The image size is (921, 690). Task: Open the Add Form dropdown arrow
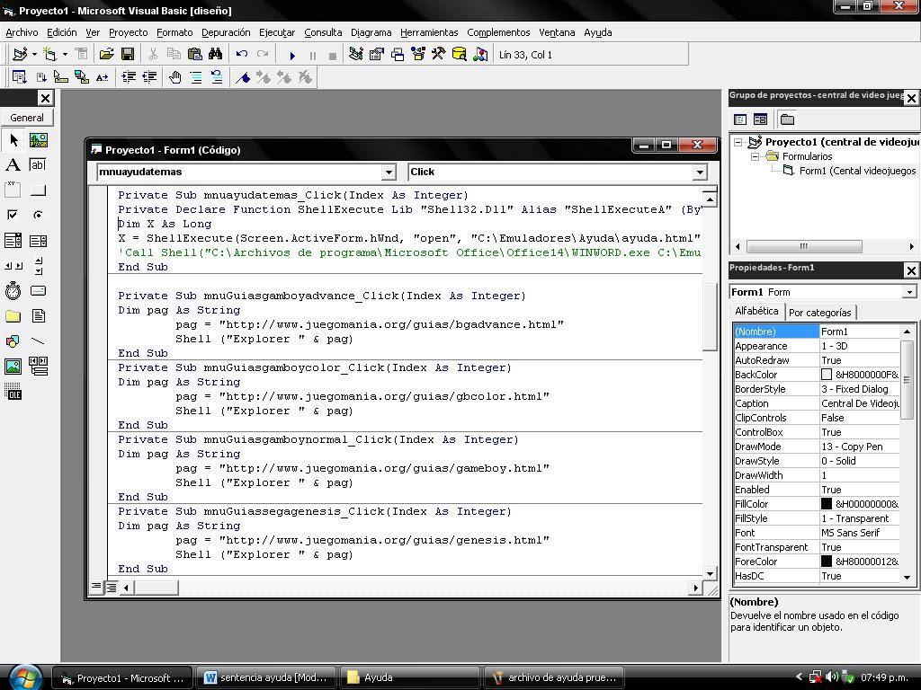[65, 55]
